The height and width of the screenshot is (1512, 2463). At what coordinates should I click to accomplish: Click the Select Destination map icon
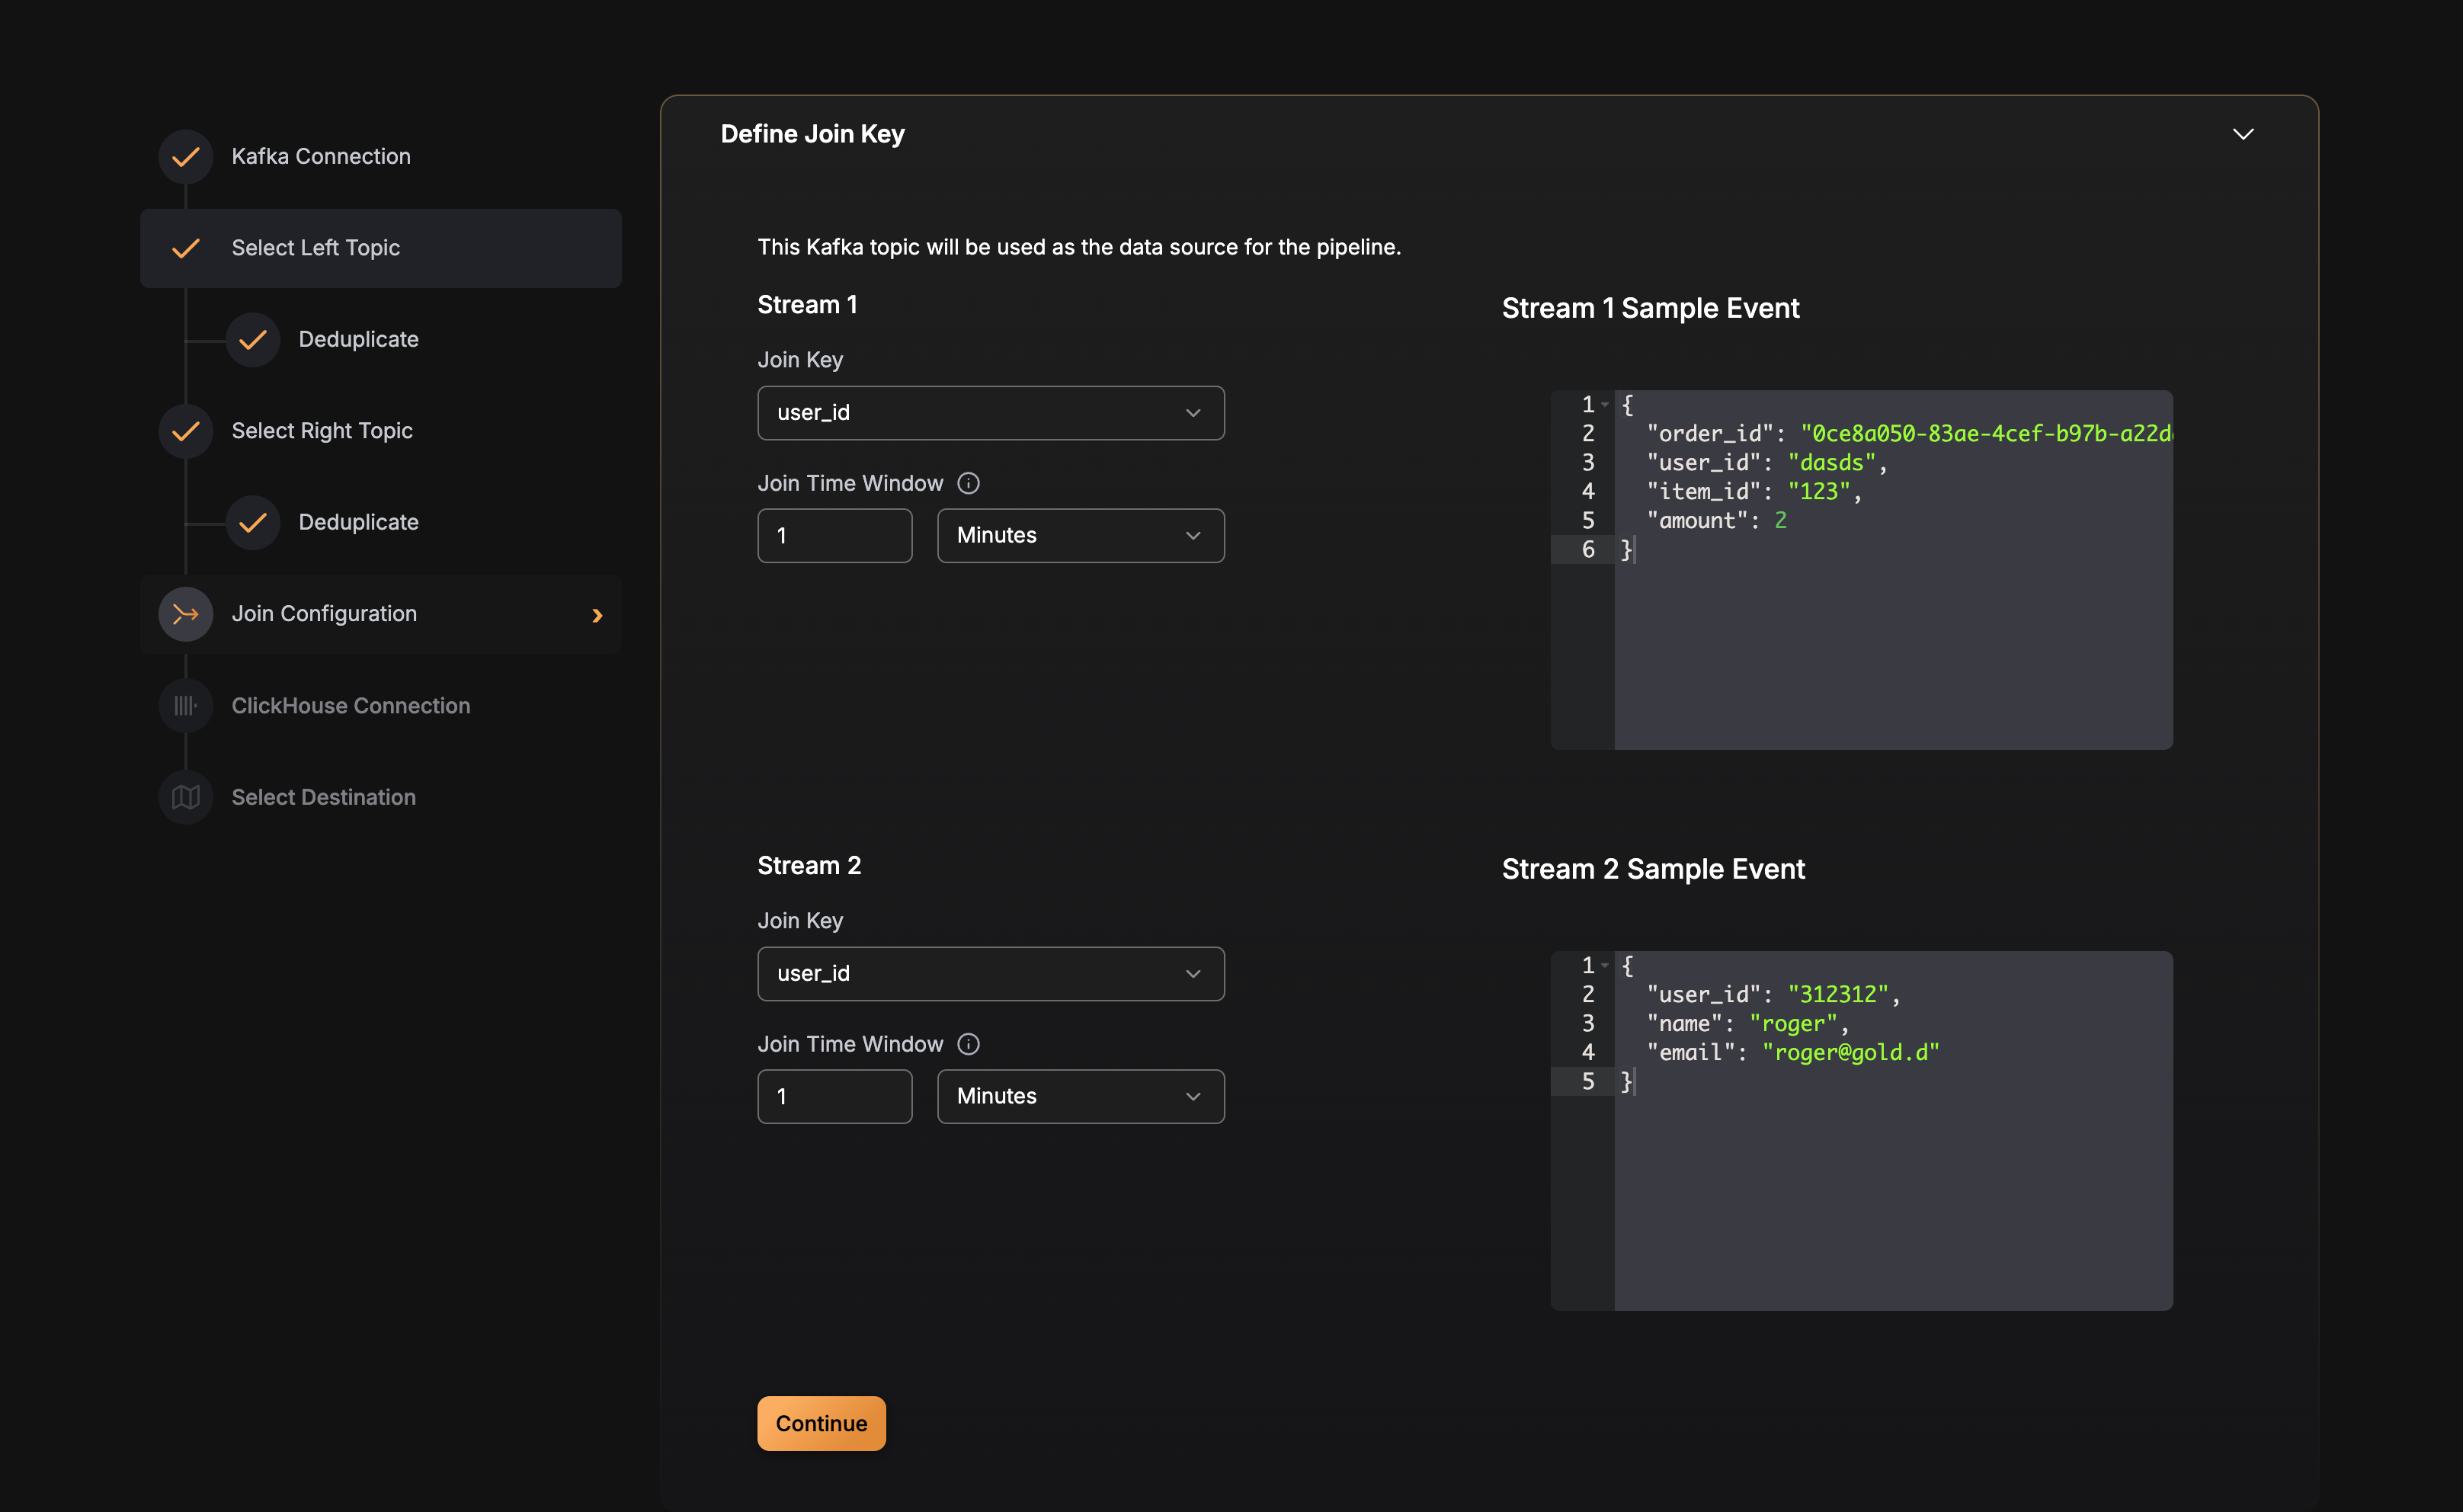(186, 797)
